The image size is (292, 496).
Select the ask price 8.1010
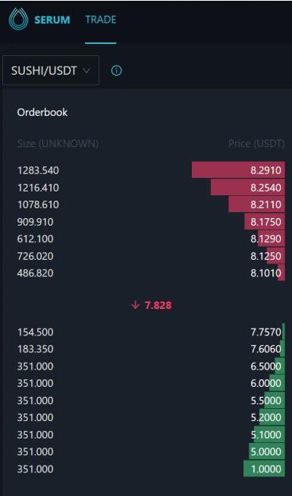[265, 273]
